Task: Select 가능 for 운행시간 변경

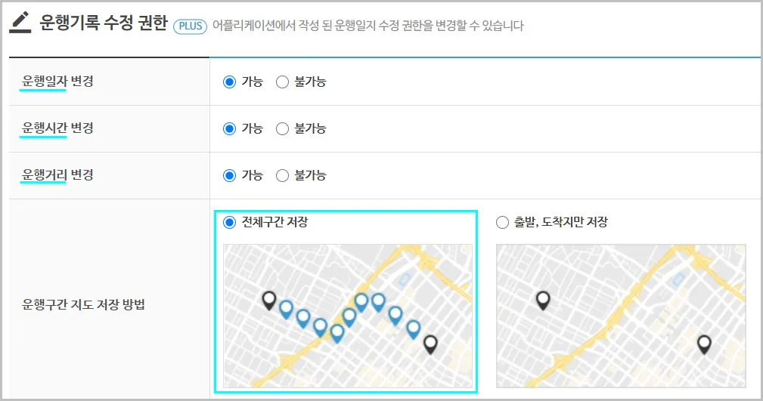Action: coord(230,128)
